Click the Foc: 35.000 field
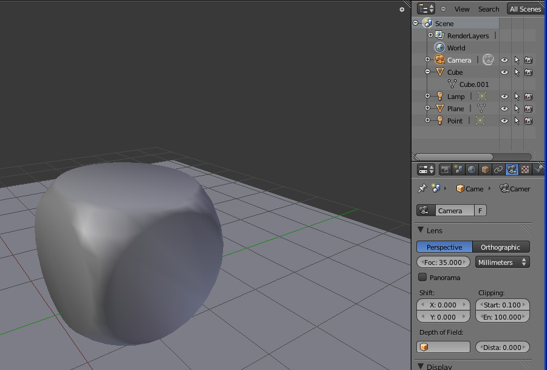Image resolution: width=547 pixels, height=370 pixels. (443, 262)
